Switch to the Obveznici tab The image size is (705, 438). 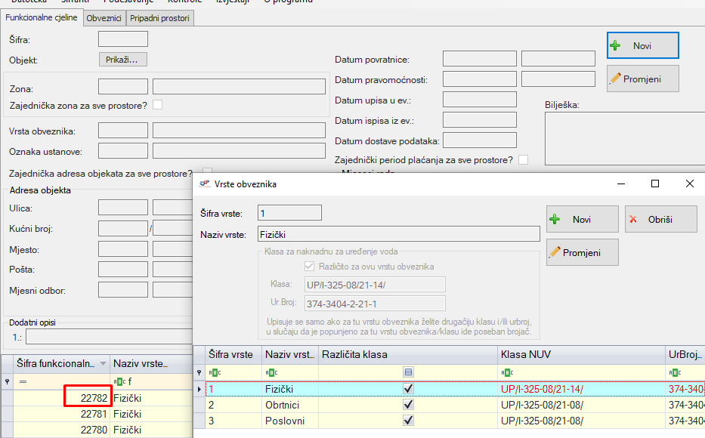[104, 17]
